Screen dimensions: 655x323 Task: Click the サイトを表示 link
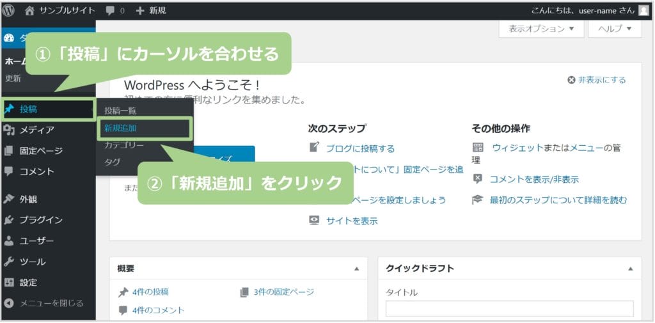[x=352, y=221]
